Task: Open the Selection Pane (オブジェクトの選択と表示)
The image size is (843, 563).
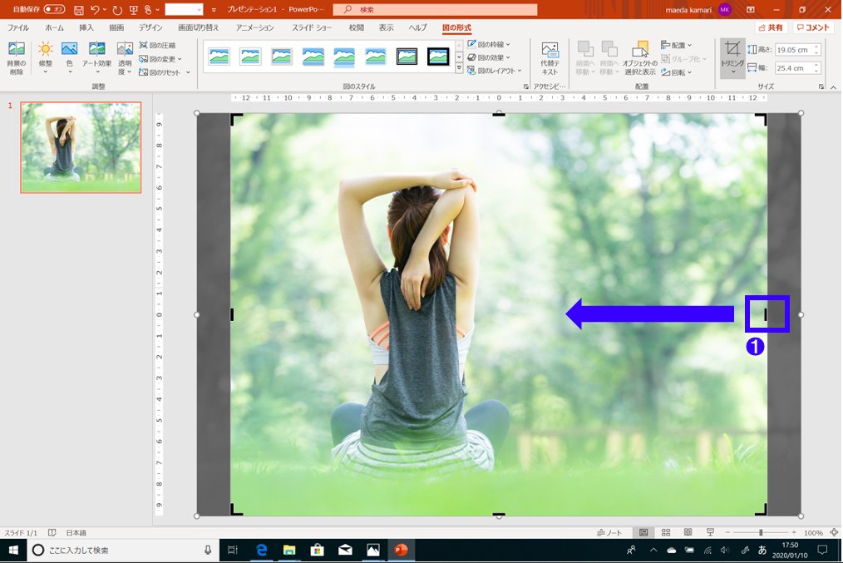Action: [640, 57]
